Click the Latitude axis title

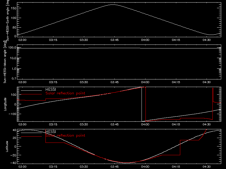(7, 146)
